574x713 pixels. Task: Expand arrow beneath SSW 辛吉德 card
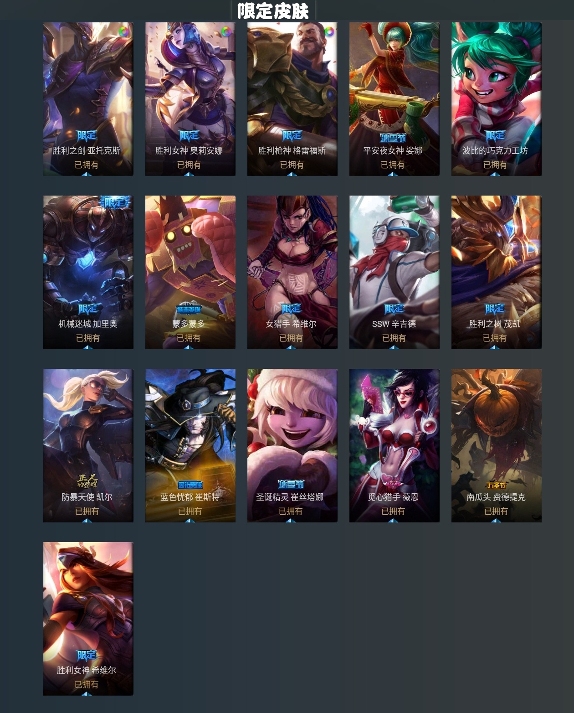[394, 347]
